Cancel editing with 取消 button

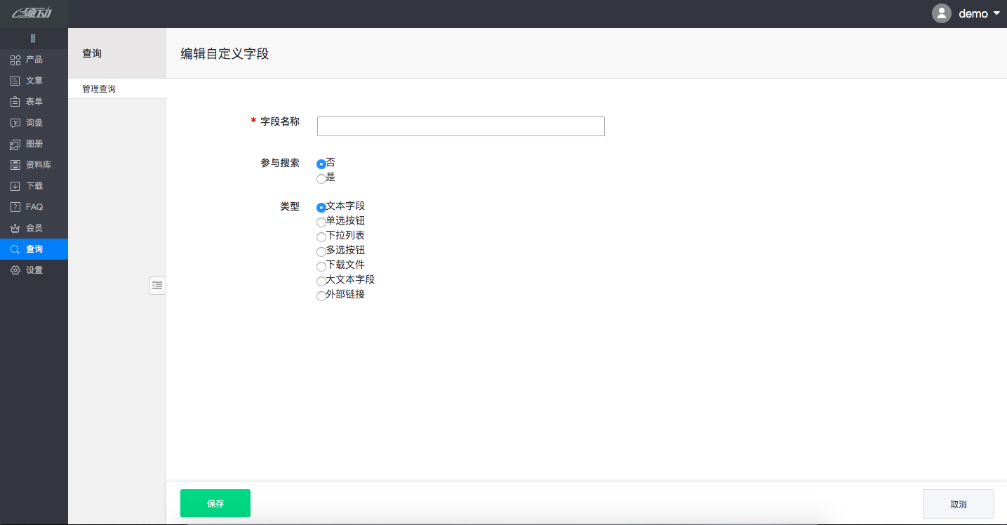coord(958,504)
